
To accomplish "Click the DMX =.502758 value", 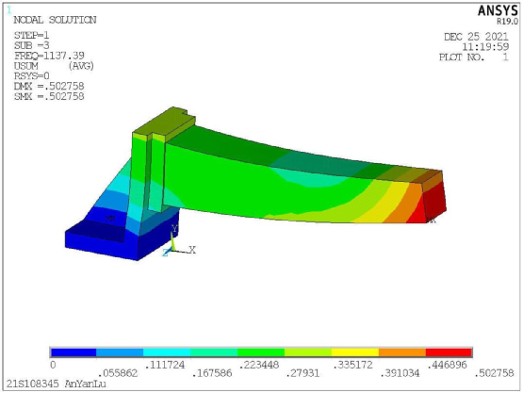I will pos(49,87).
